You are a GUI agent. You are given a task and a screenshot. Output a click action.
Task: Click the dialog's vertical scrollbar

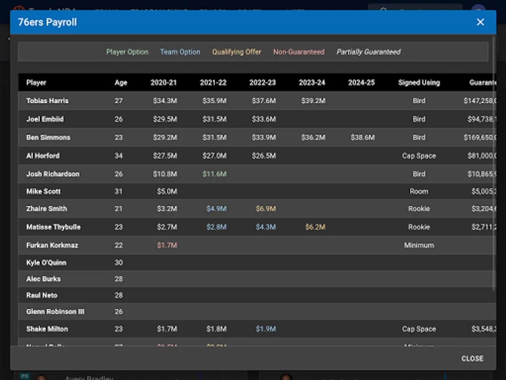point(494,163)
